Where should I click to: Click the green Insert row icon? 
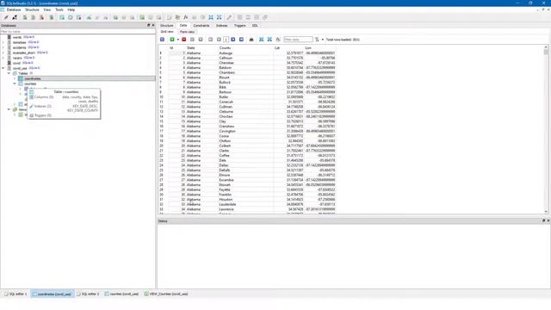[172, 40]
